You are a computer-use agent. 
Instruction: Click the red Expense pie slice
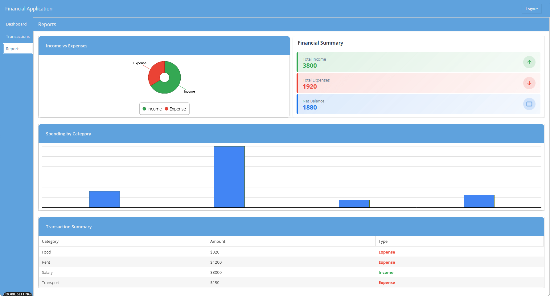pyautogui.click(x=155, y=72)
